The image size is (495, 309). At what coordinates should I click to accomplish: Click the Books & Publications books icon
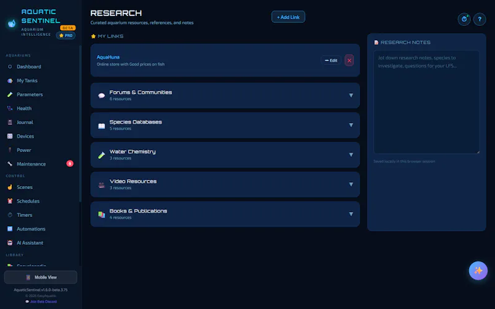pos(101,214)
